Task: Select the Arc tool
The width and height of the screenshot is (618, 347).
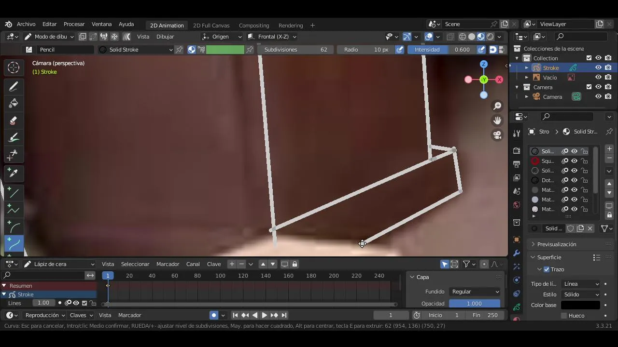Action: coord(14,227)
